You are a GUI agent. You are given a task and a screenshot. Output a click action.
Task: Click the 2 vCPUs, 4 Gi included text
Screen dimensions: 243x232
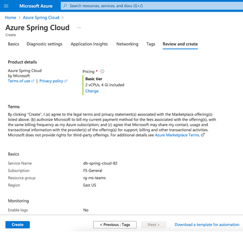[x=105, y=85]
